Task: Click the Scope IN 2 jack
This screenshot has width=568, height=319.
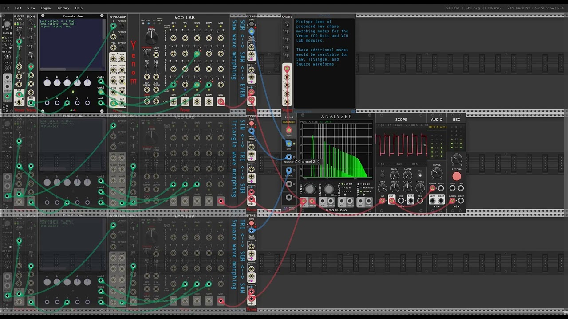Action: pos(401,201)
